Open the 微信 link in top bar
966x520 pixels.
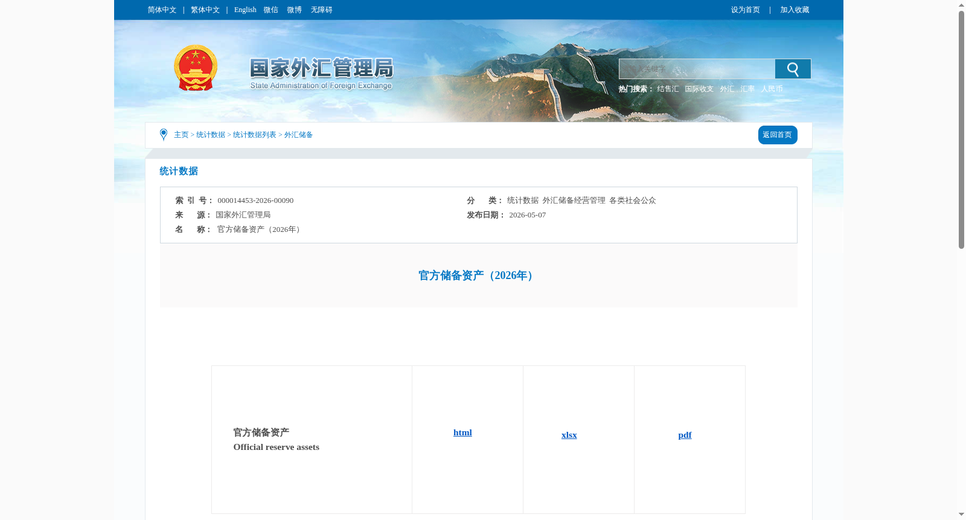(270, 10)
